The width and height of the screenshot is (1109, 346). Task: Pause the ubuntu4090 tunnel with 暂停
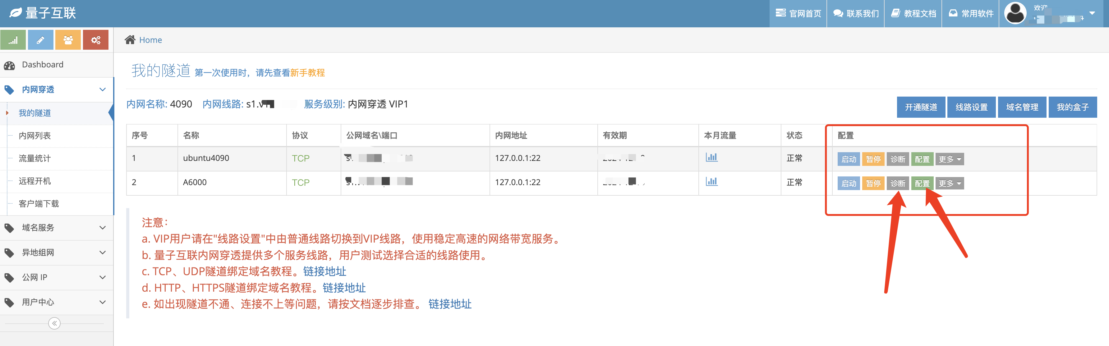[873, 159]
